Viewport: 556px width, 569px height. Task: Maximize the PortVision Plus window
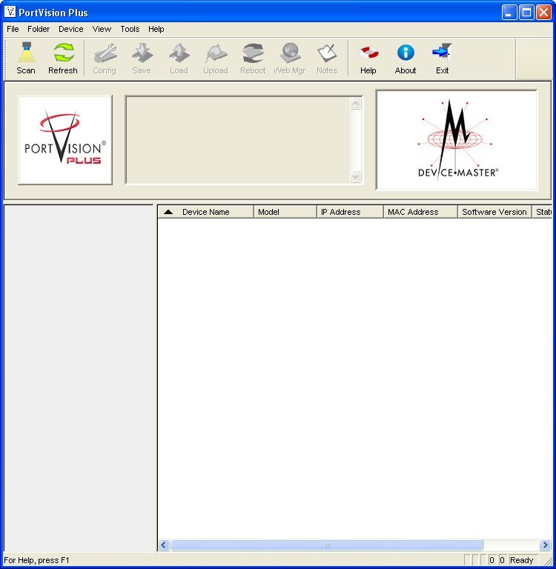point(526,13)
